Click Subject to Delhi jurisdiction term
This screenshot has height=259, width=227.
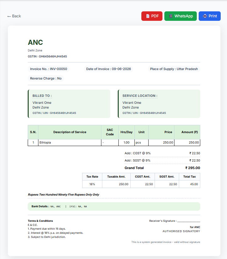(x=47, y=237)
